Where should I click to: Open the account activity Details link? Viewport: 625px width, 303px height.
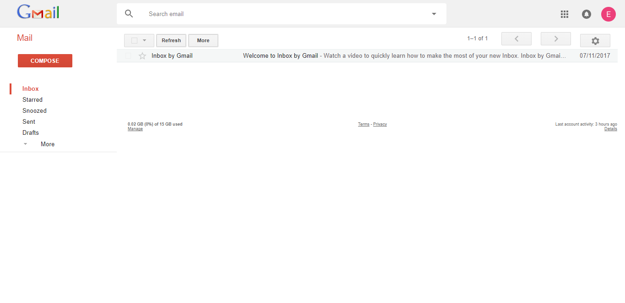click(x=611, y=129)
